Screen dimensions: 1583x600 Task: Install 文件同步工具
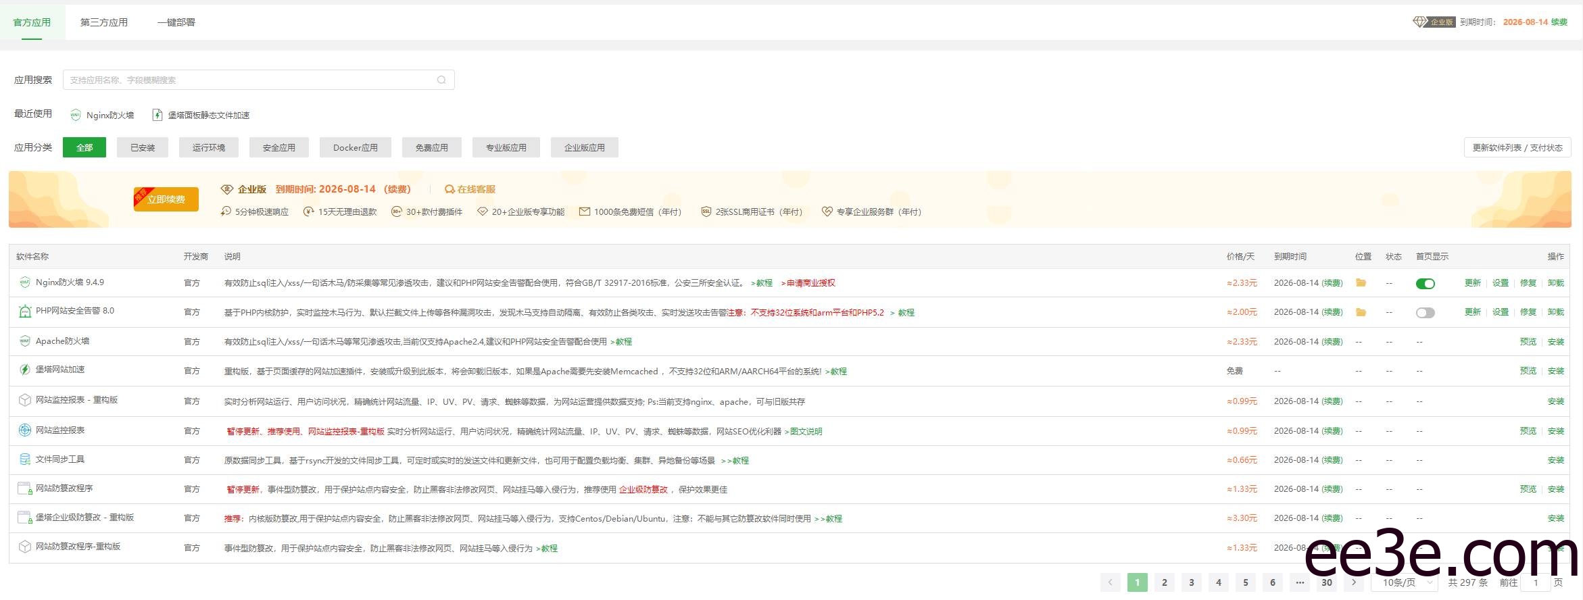click(x=1556, y=460)
